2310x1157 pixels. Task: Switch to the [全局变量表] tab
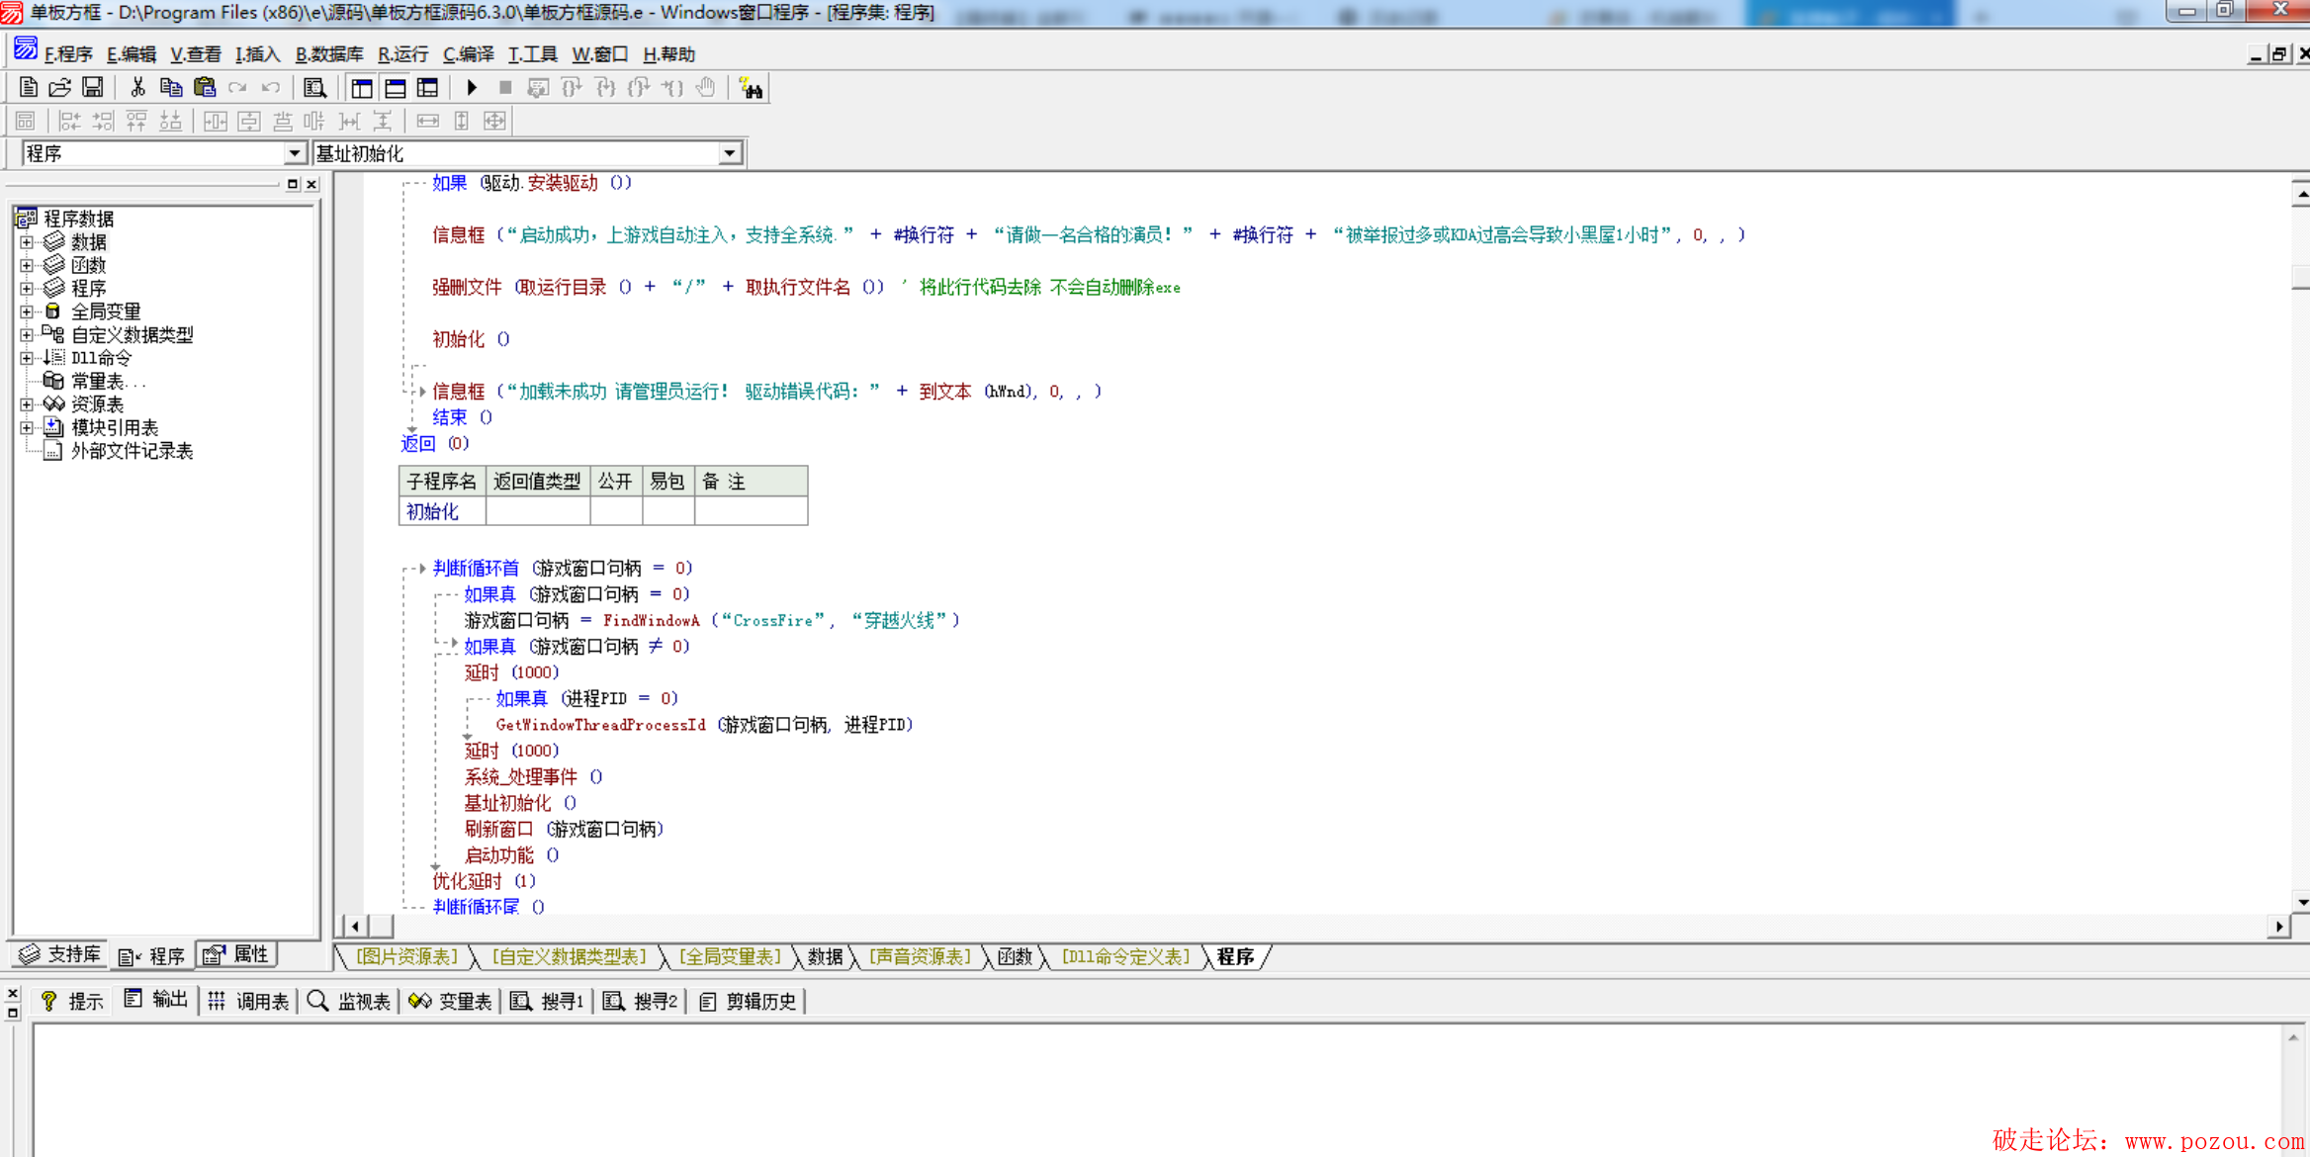[x=730, y=956]
